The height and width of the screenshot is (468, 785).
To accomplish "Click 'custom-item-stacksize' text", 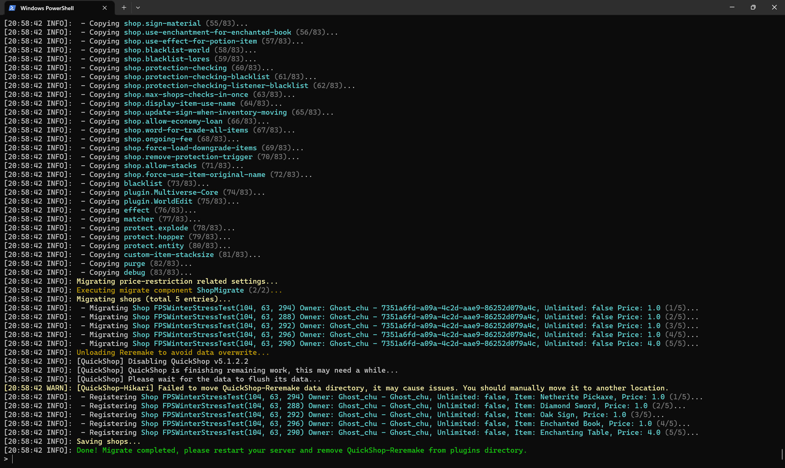I will tap(169, 255).
